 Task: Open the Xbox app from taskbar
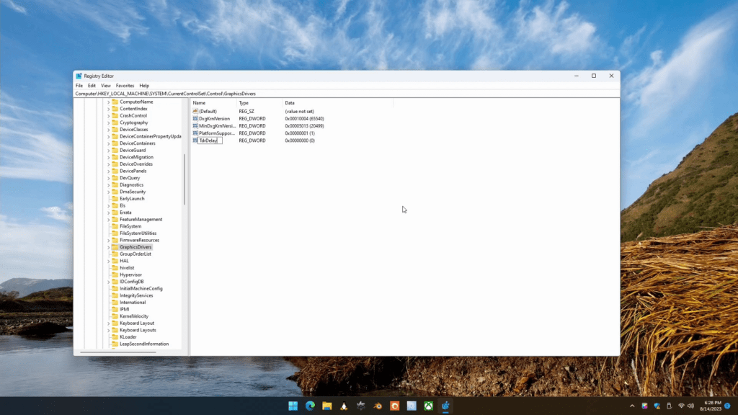(x=428, y=406)
